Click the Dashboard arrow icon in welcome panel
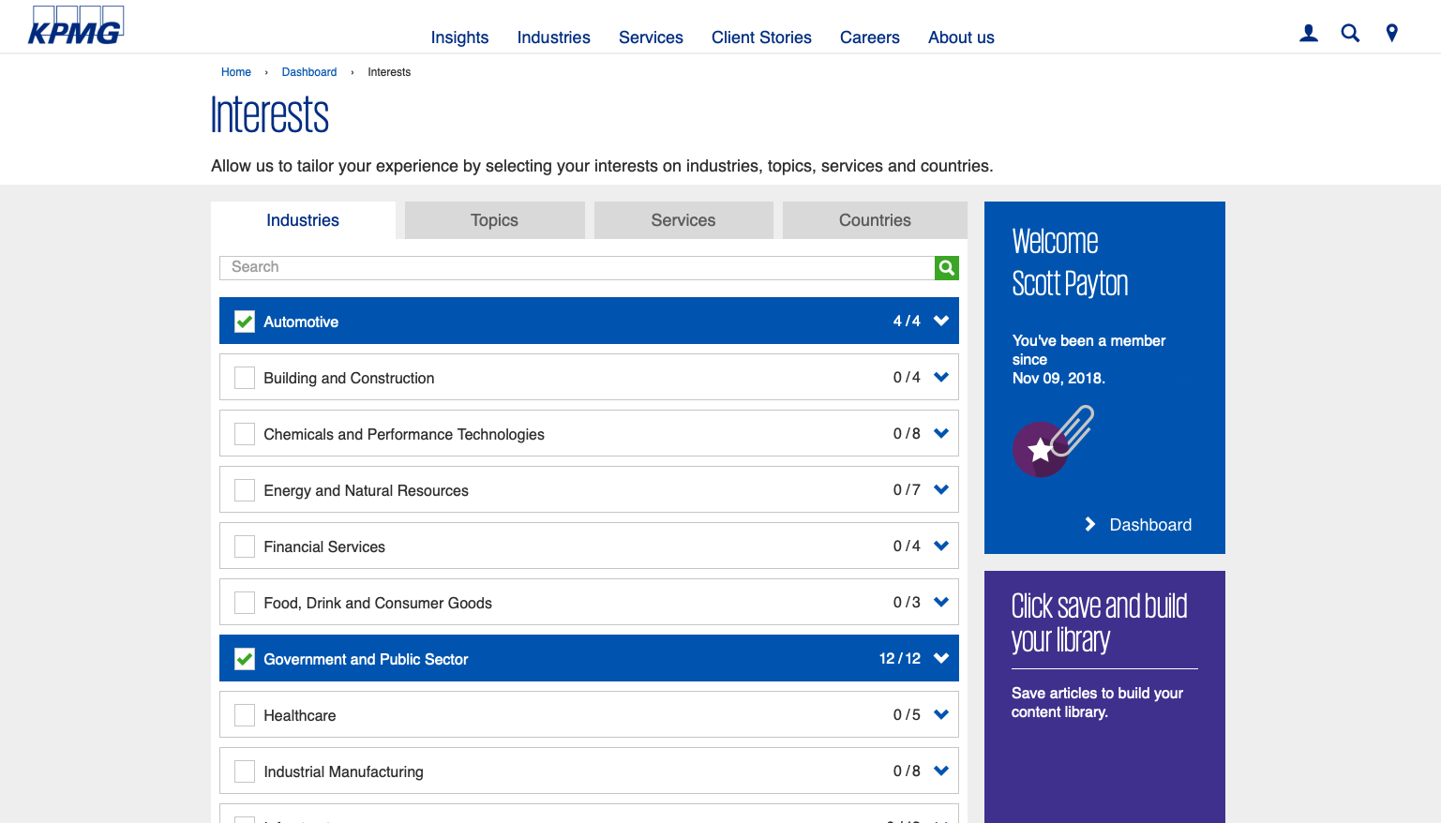1441x823 pixels. point(1089,525)
